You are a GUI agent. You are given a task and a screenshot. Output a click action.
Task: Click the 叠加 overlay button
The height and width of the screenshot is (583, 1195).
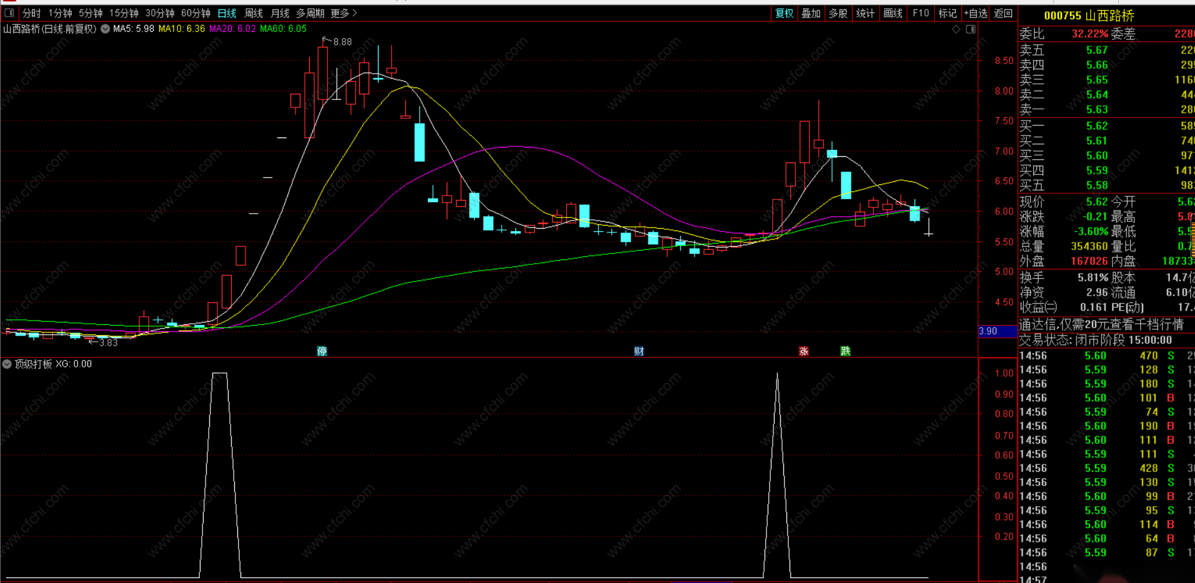[811, 13]
